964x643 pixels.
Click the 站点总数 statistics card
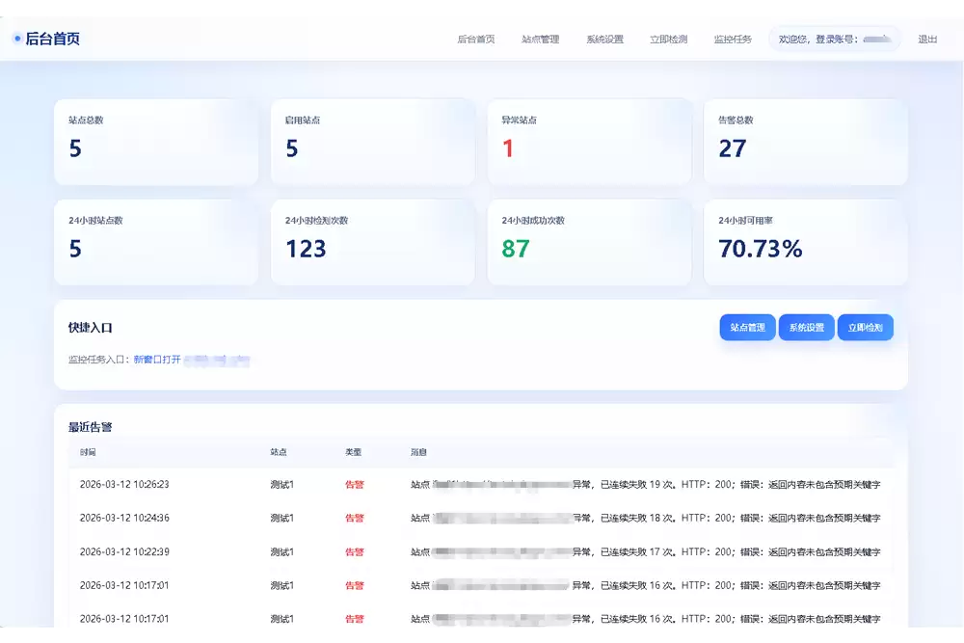coord(155,142)
